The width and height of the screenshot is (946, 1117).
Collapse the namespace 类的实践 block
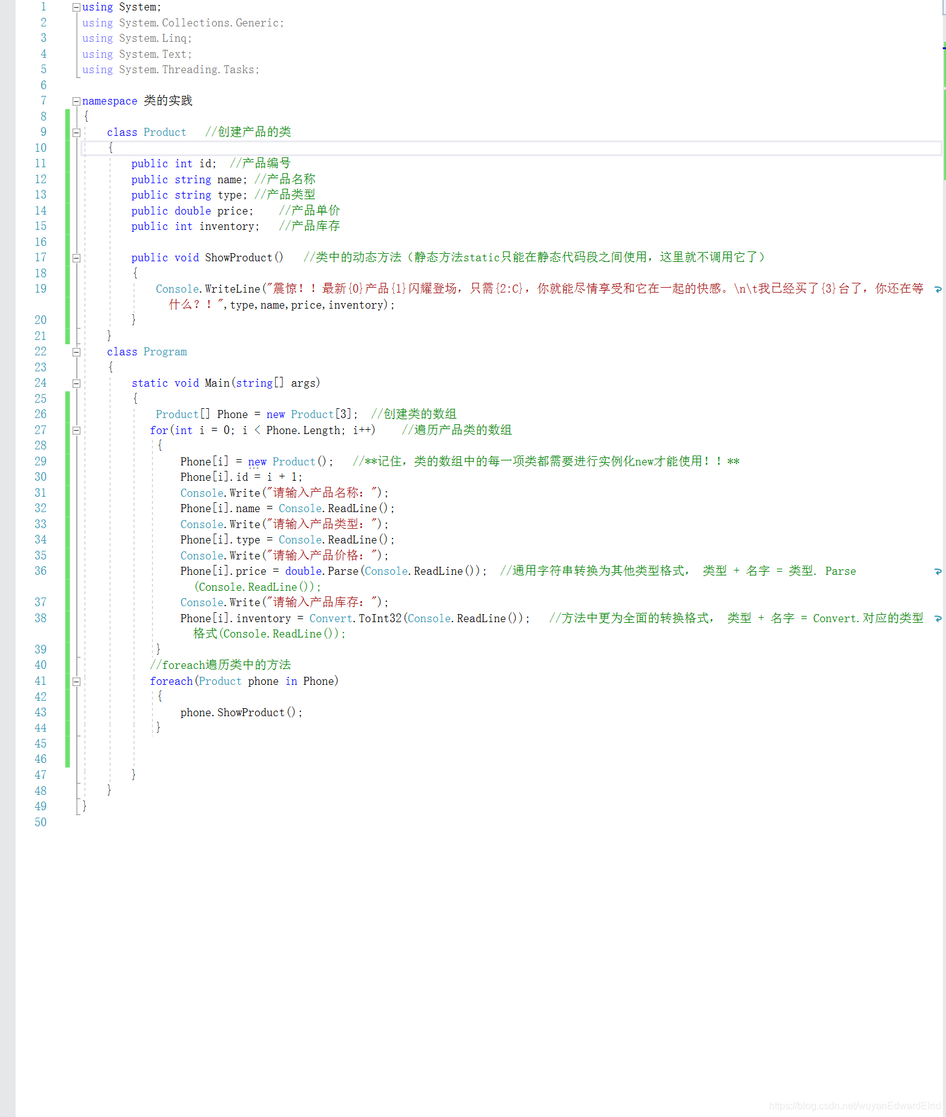coord(76,101)
